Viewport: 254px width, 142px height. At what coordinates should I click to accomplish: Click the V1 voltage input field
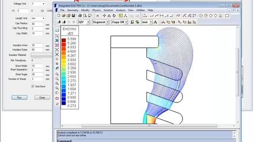point(23,11)
